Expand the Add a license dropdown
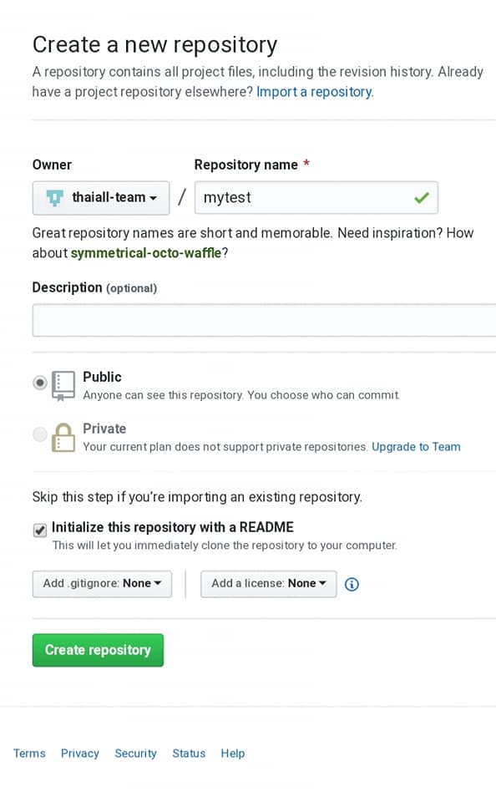The width and height of the screenshot is (496, 802). tap(268, 584)
